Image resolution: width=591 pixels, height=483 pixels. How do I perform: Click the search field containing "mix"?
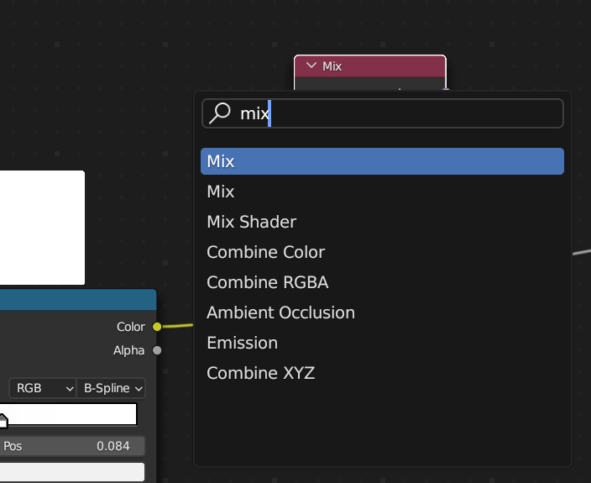[383, 113]
